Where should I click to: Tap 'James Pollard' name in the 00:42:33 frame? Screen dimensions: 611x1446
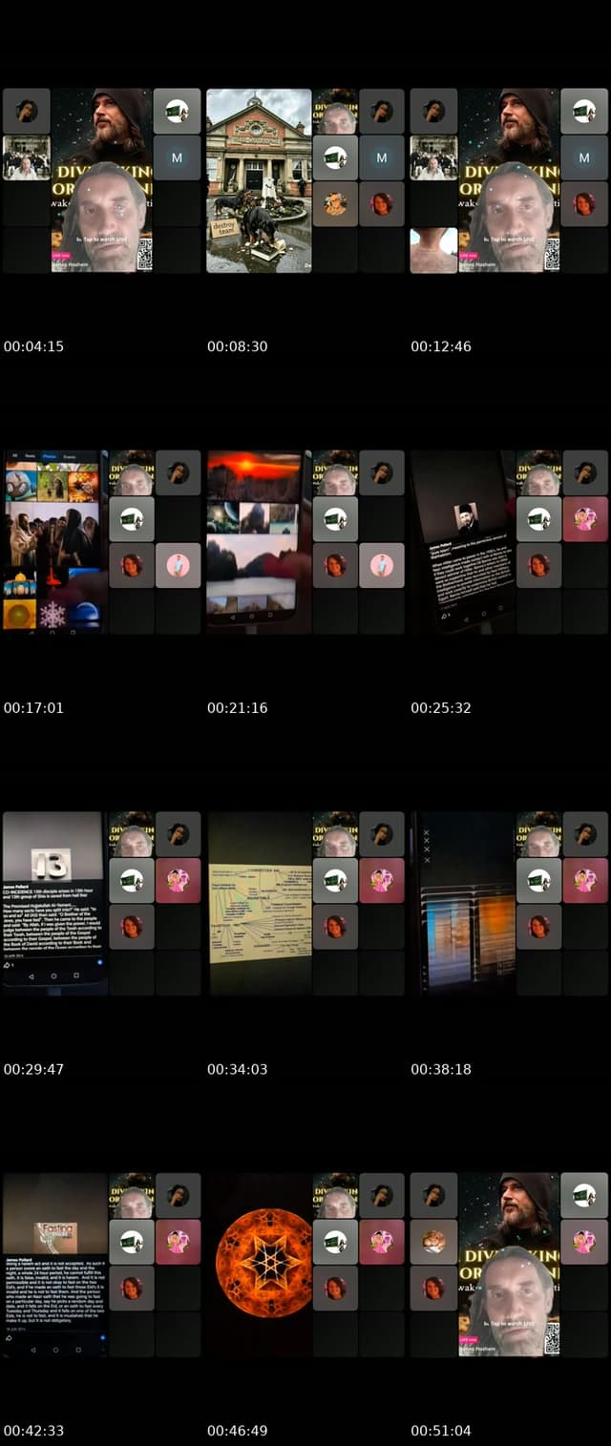click(x=19, y=1260)
